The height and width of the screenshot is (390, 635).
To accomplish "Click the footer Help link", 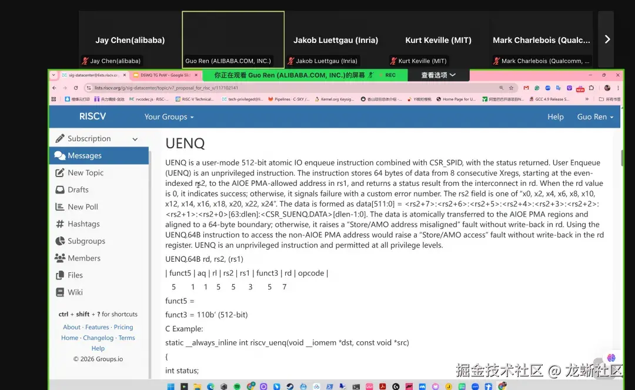I will (x=98, y=348).
